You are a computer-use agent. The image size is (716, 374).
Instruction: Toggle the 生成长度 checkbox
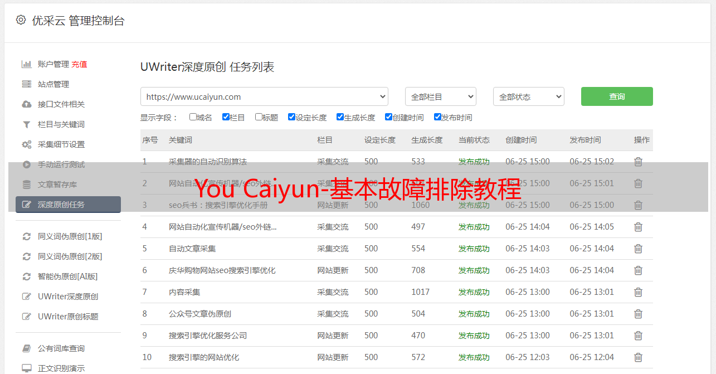point(340,117)
